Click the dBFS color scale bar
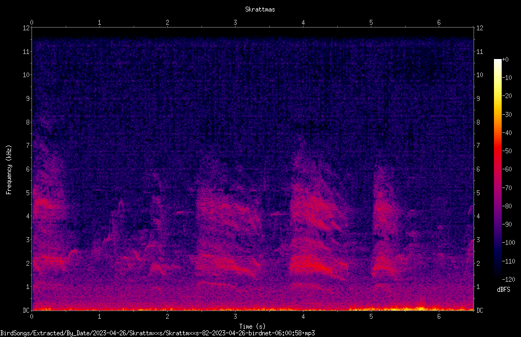521x337 pixels. (497, 169)
